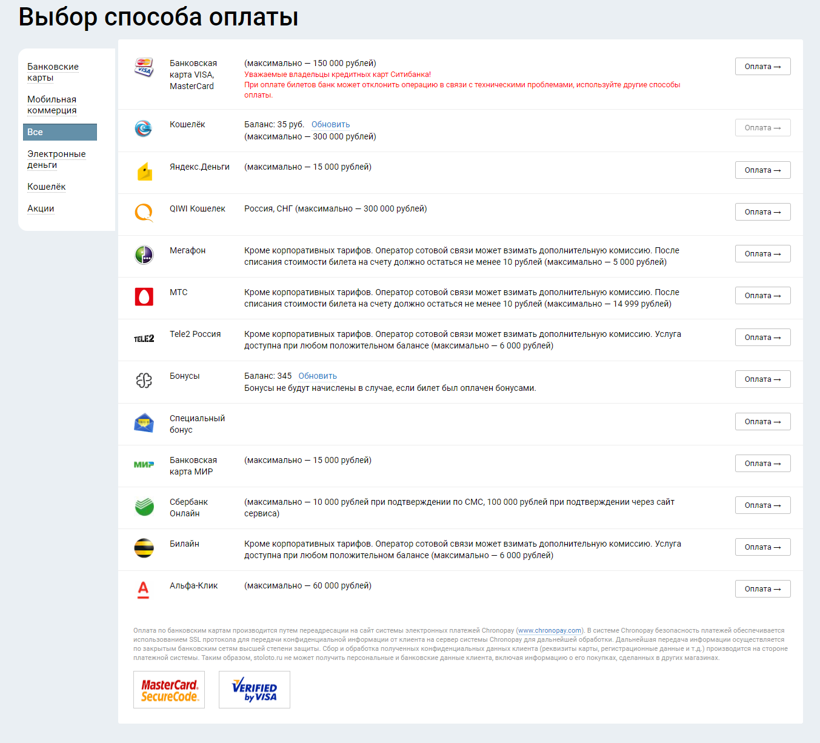The height and width of the screenshot is (743, 820).
Task: Open the 'Банковские карты' sidebar tab
Action: (x=53, y=72)
